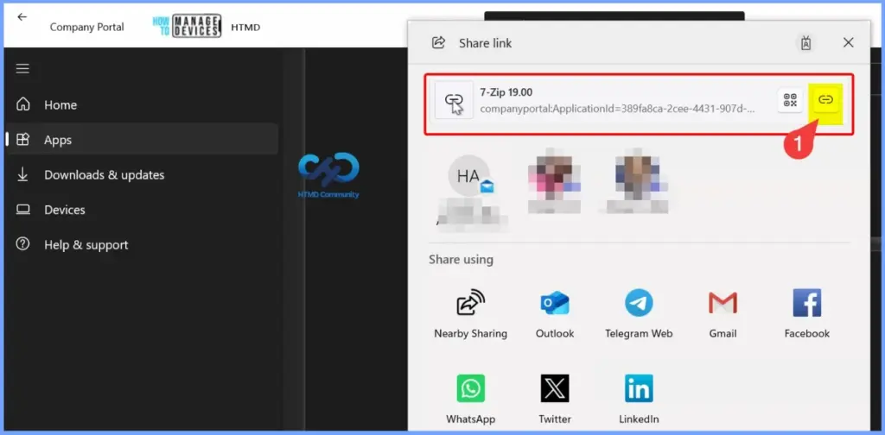Open Downloads & updates page
Screen dimensions: 885x435
tap(142, 174)
